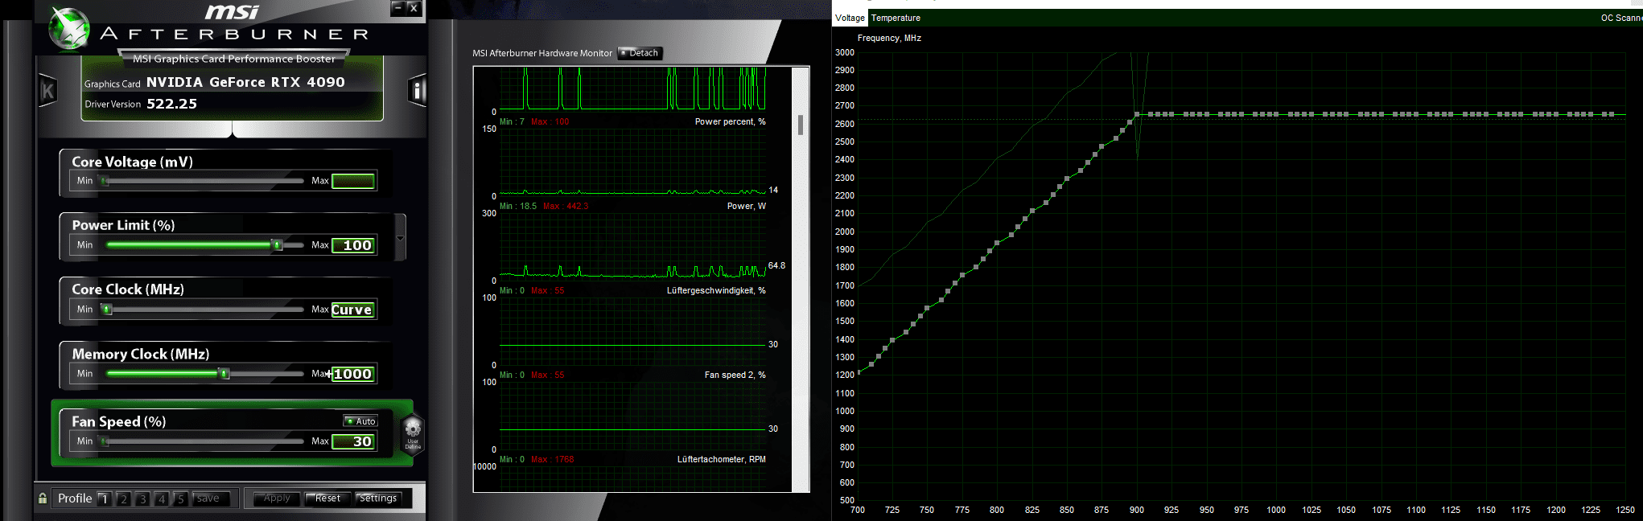Click the Fan Speed slider handle
The height and width of the screenshot is (521, 1643).
(104, 441)
